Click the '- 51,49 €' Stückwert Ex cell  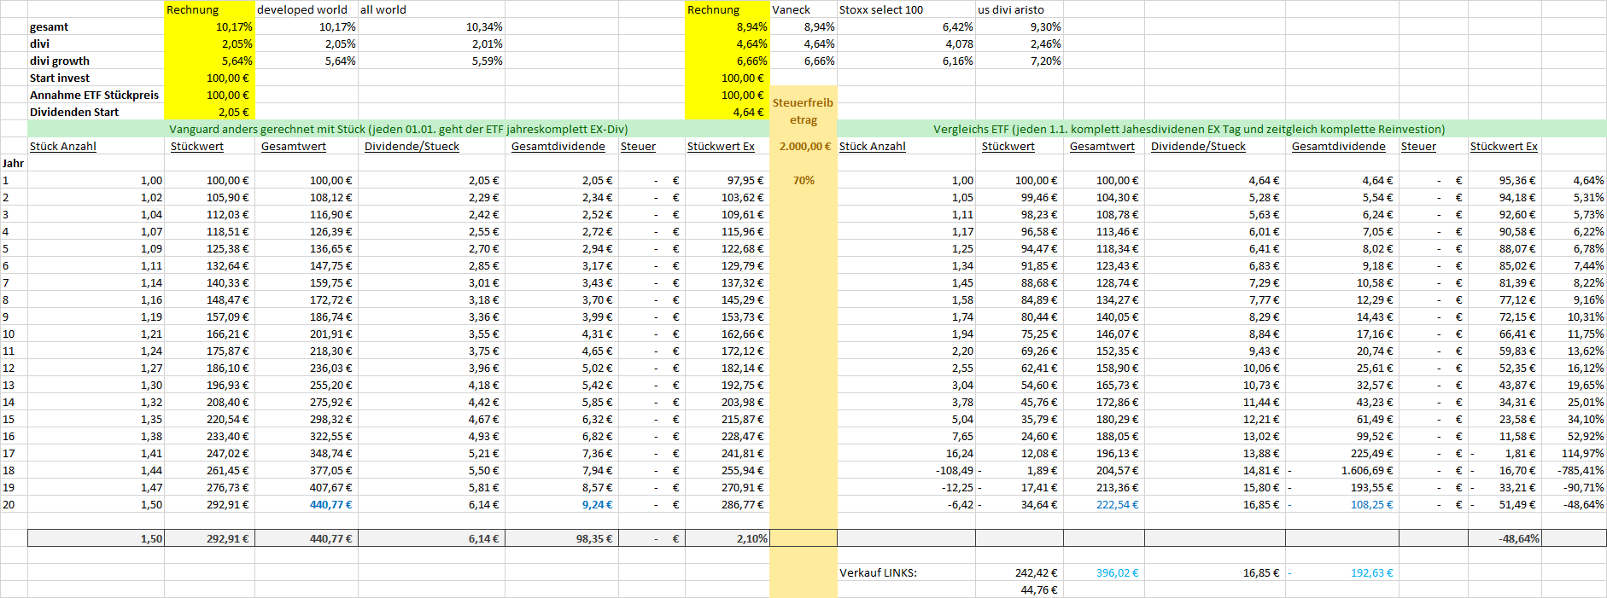pos(1505,504)
